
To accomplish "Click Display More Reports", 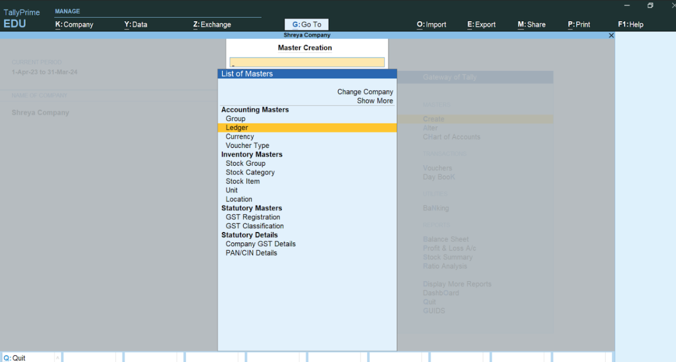I will (457, 284).
